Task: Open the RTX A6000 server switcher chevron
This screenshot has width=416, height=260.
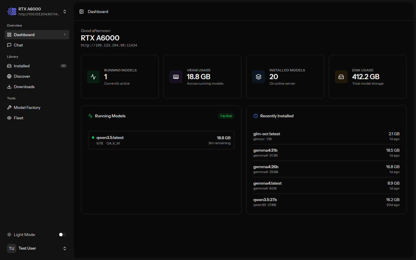Action: tap(65, 12)
